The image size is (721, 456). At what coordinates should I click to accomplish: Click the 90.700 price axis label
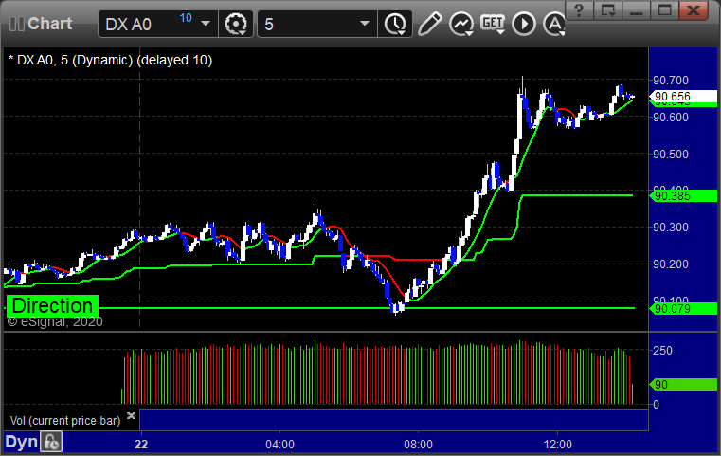click(x=671, y=81)
